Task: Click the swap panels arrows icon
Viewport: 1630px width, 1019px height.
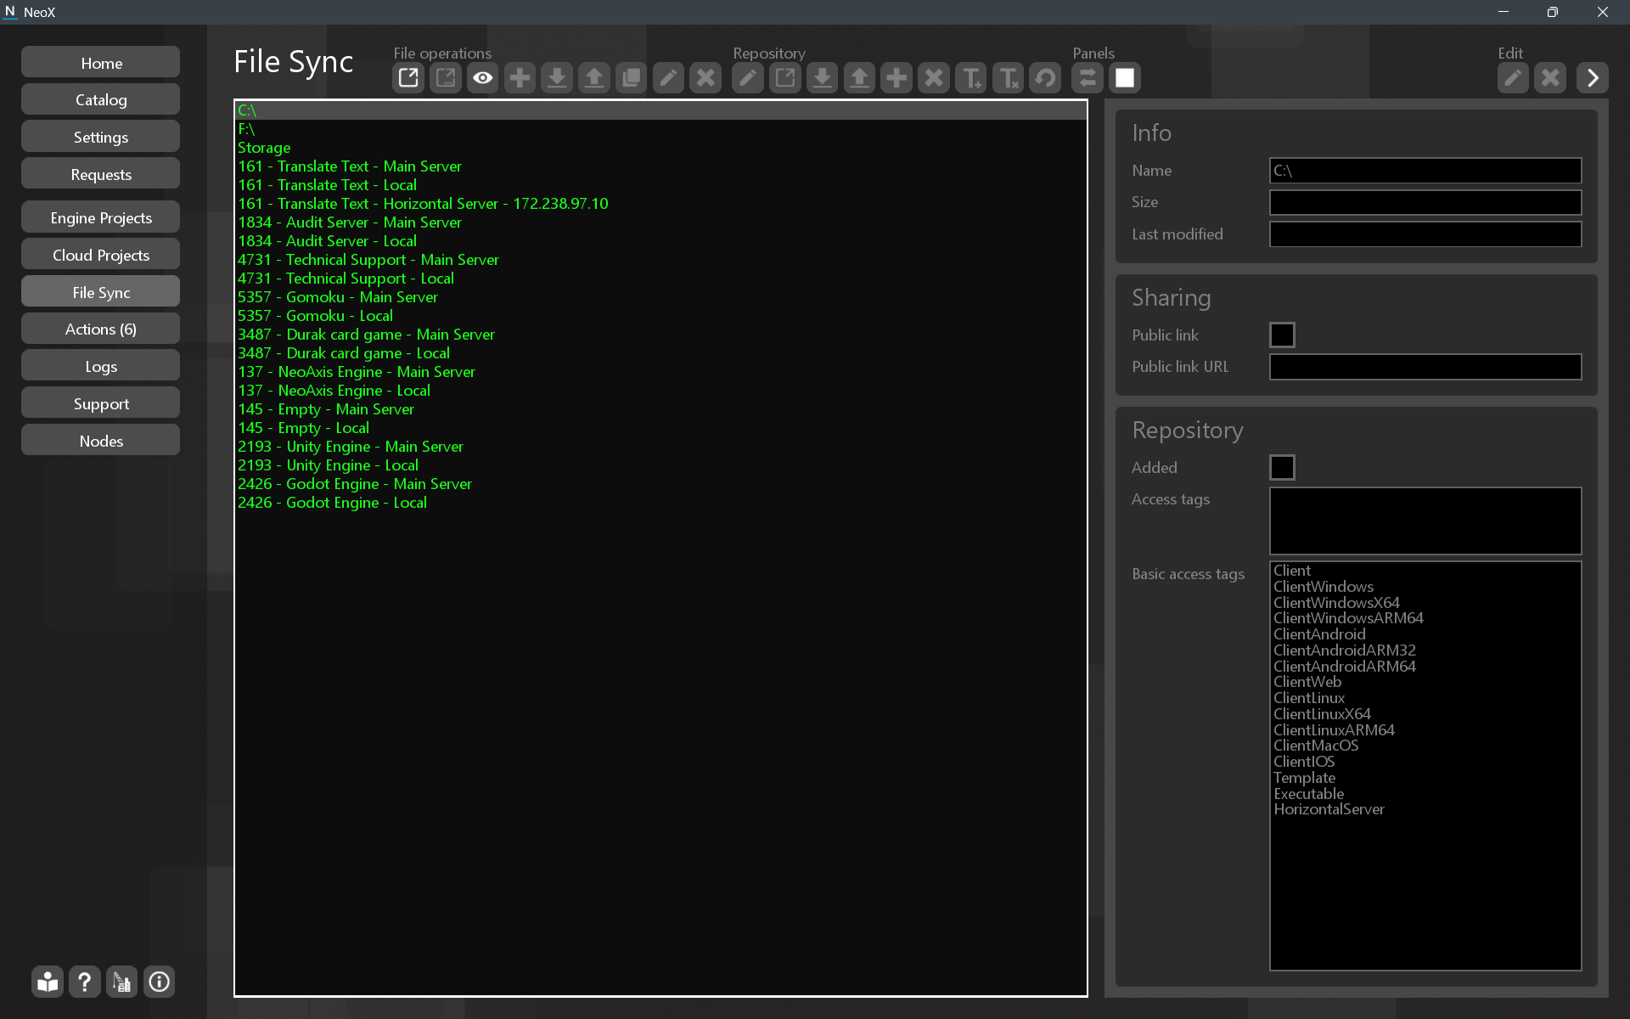Action: [1087, 78]
